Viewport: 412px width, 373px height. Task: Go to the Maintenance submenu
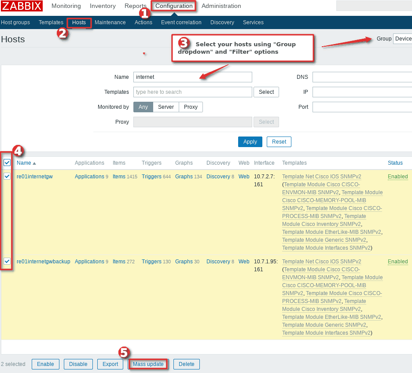tap(110, 22)
